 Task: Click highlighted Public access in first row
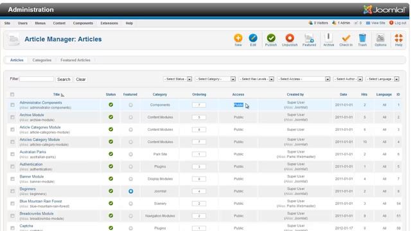tap(238, 105)
